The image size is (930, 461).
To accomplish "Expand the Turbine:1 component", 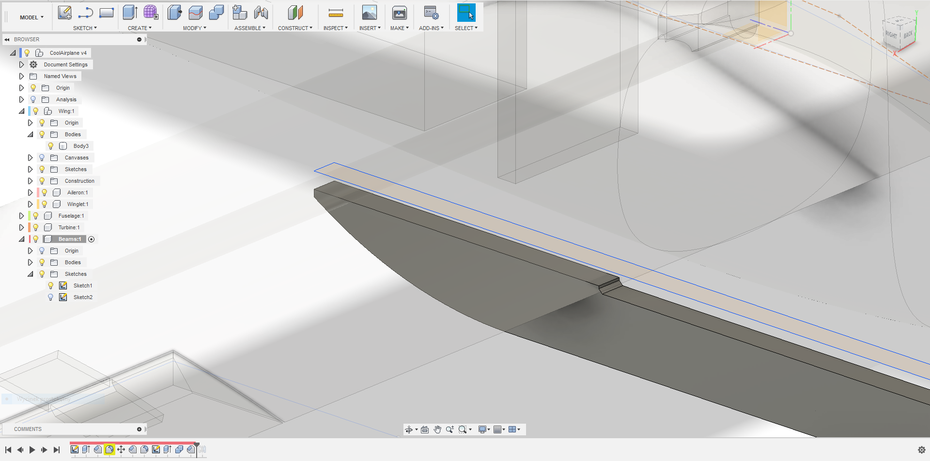I will 21,227.
